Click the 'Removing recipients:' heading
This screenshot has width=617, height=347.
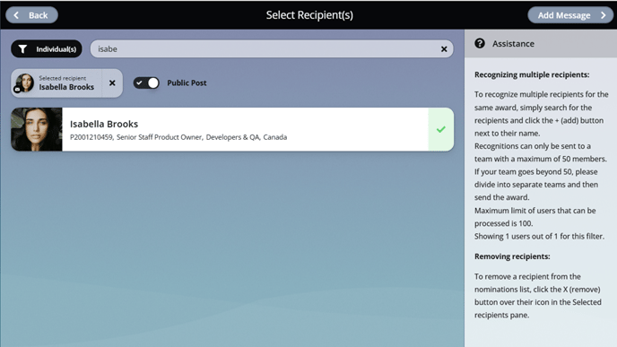click(x=512, y=256)
